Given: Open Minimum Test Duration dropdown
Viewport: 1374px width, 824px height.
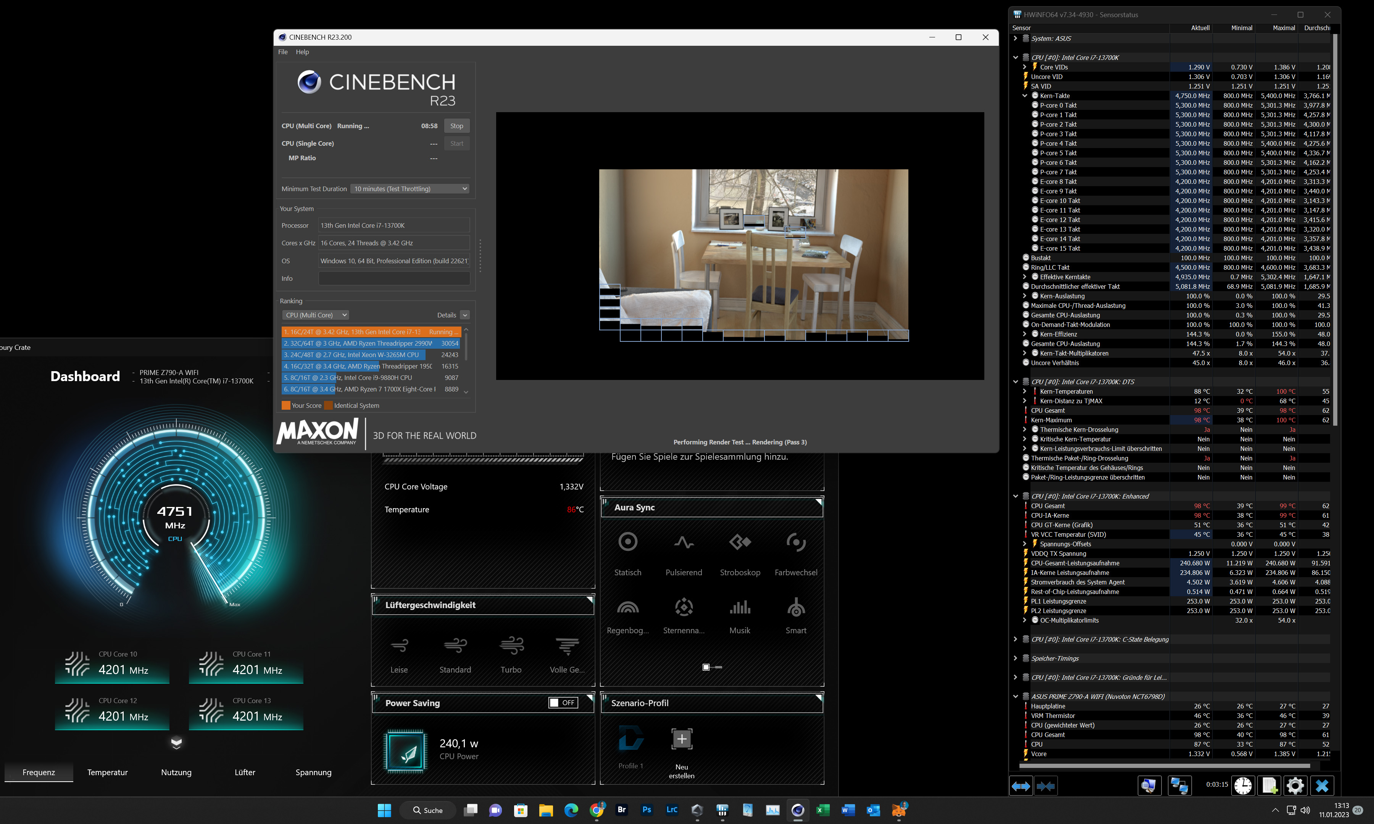Looking at the screenshot, I should (x=410, y=189).
